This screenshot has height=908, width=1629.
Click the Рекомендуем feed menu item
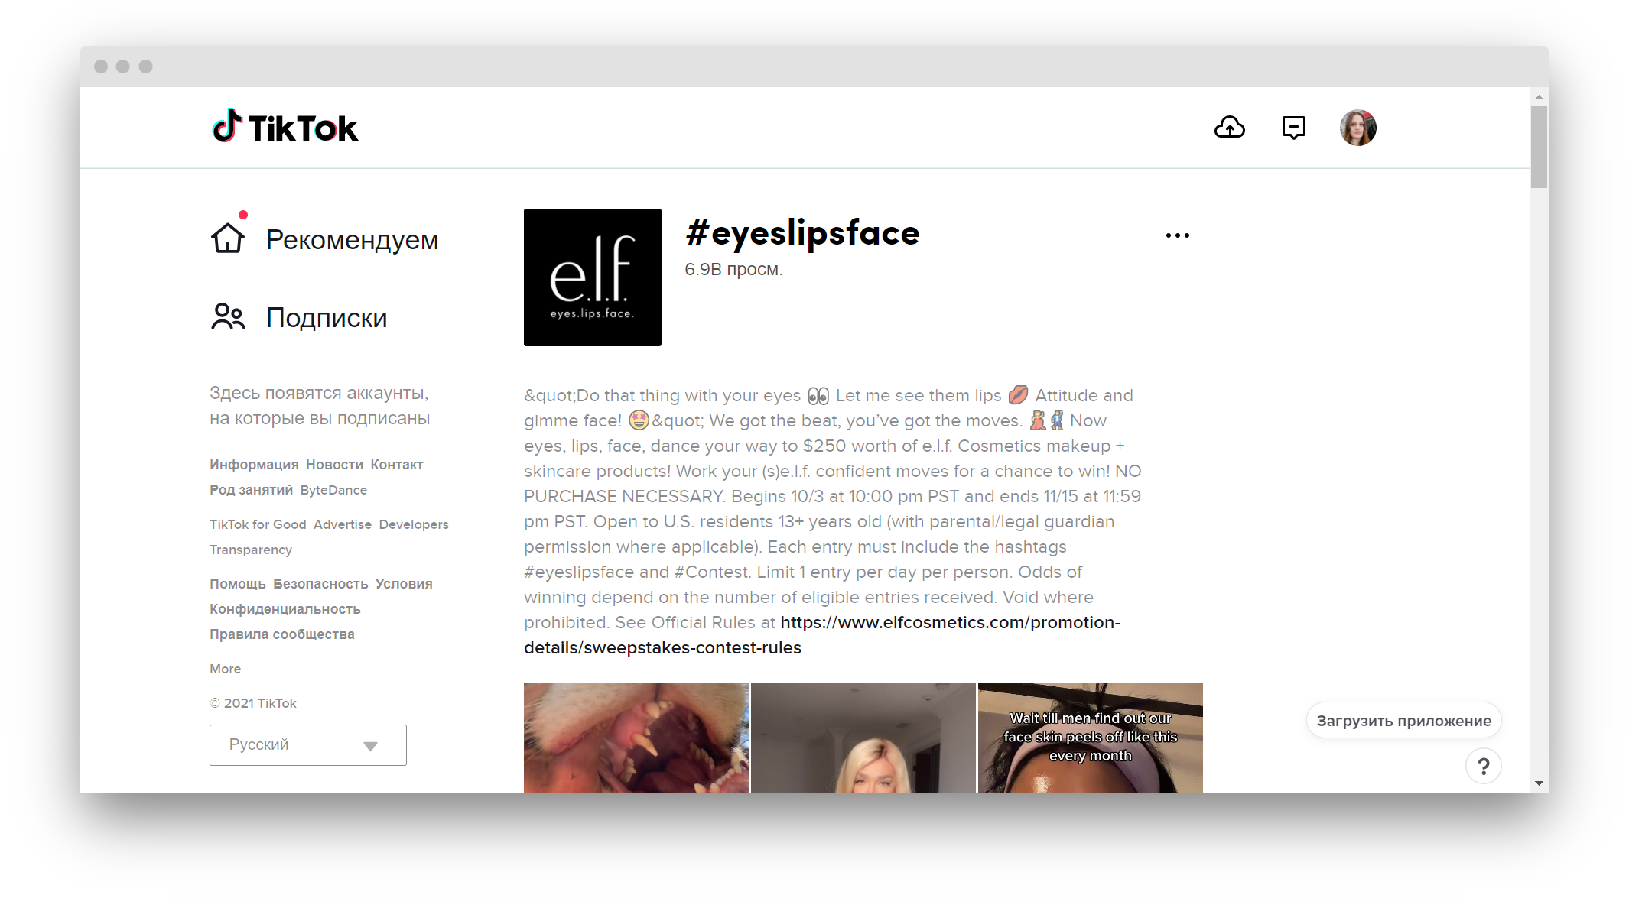coord(324,239)
